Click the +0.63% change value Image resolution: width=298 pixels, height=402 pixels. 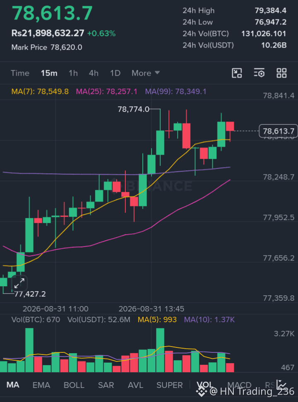pos(101,33)
